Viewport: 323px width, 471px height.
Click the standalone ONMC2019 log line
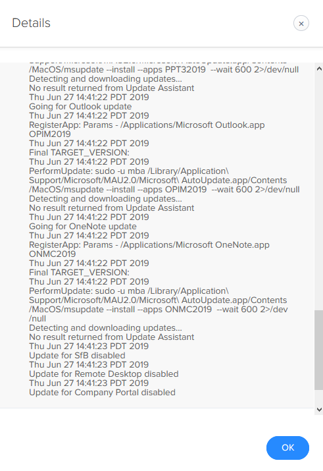(53, 254)
